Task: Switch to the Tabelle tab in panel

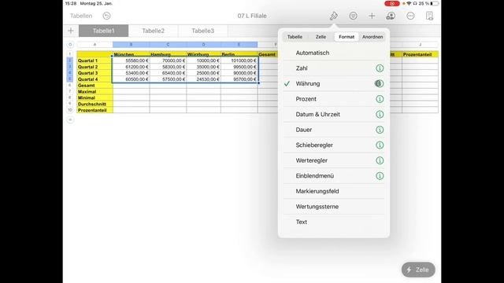Action: (x=295, y=37)
